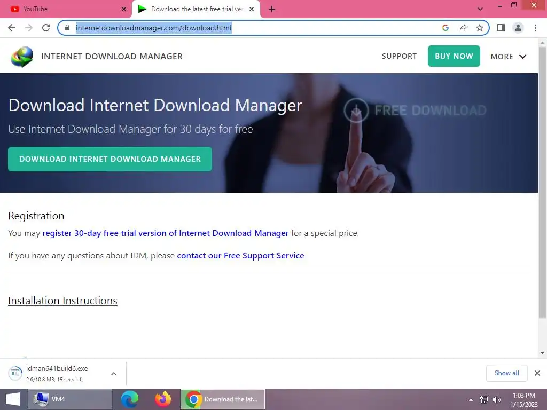Click the Chrome taskbar button
Image resolution: width=547 pixels, height=410 pixels.
(x=223, y=399)
